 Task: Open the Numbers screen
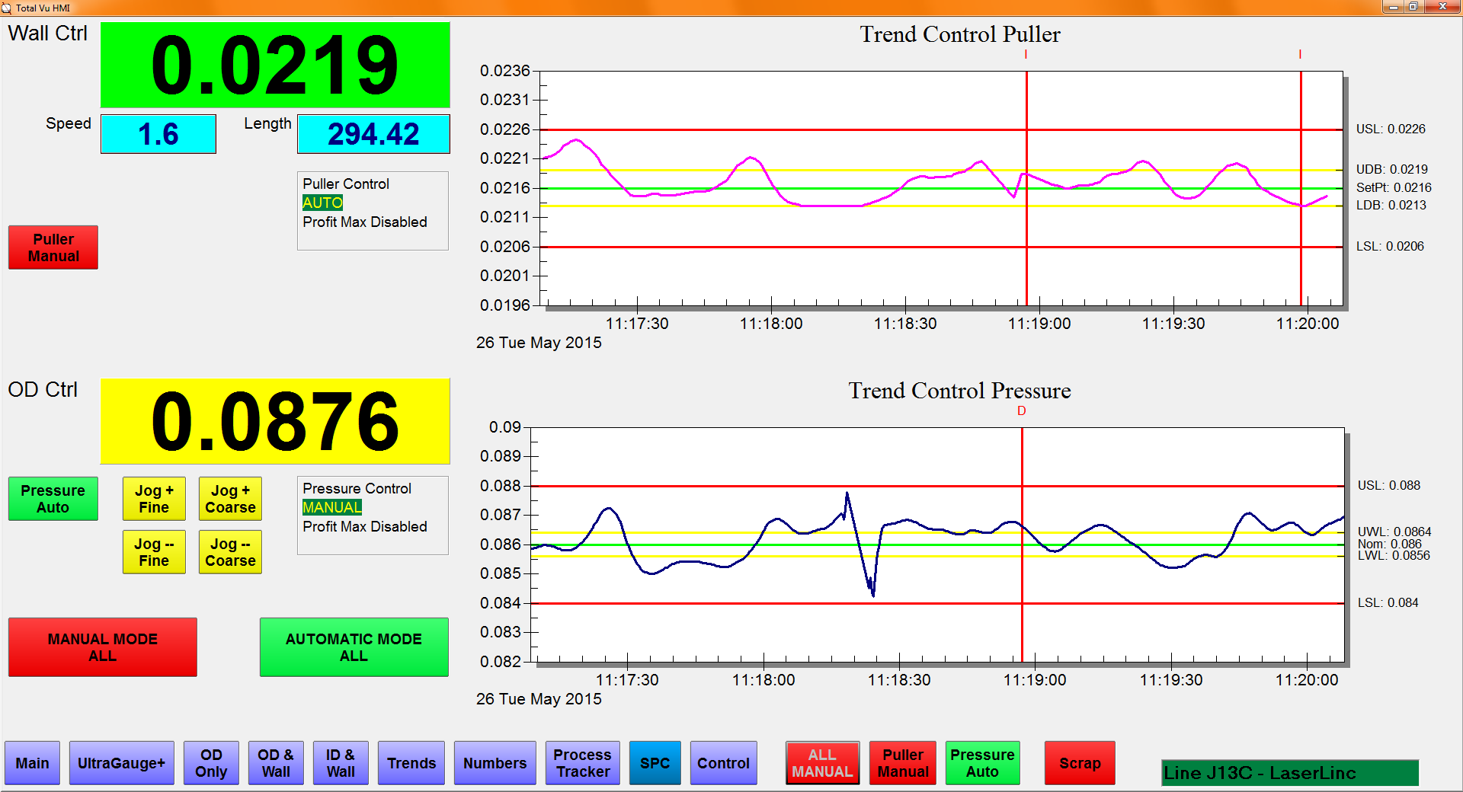tap(495, 763)
